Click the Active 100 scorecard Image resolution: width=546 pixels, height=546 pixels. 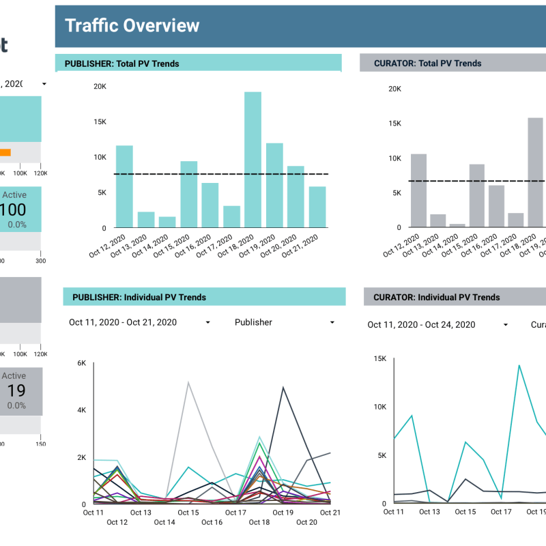[x=20, y=208]
